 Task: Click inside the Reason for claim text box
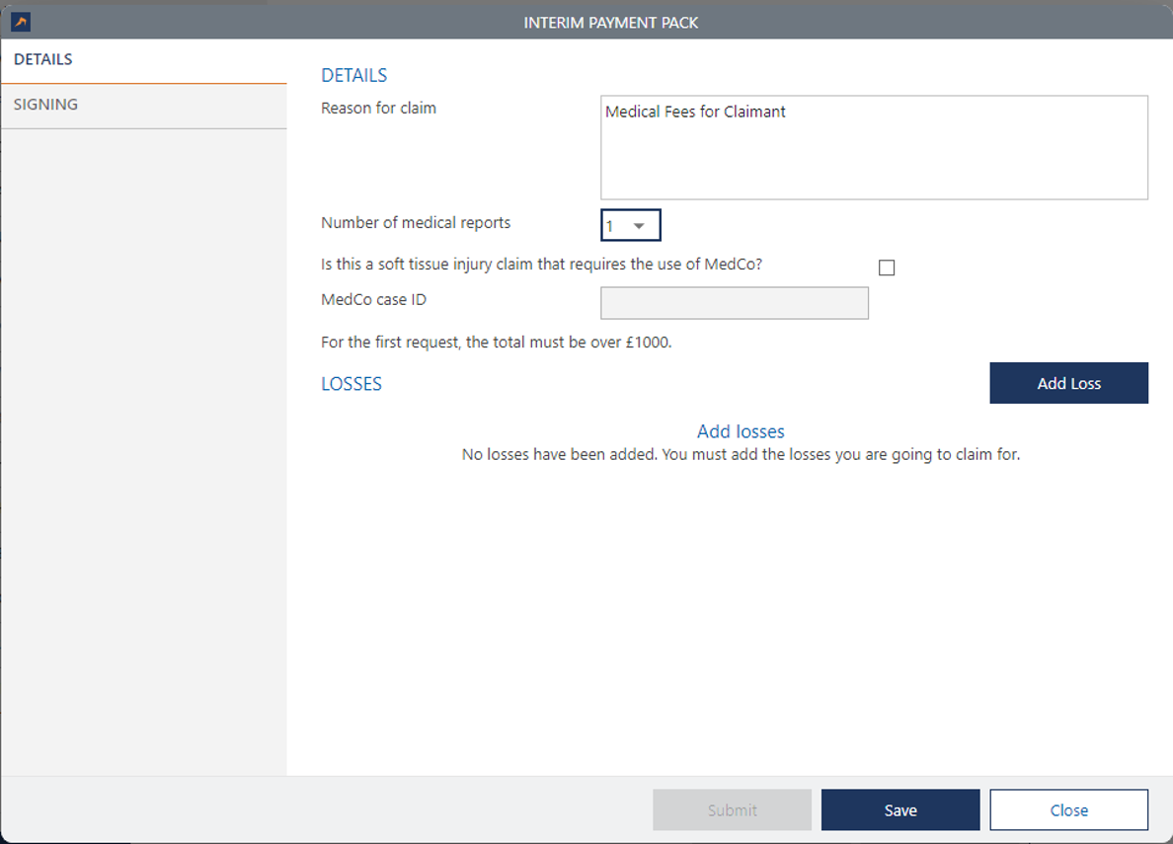point(874,148)
